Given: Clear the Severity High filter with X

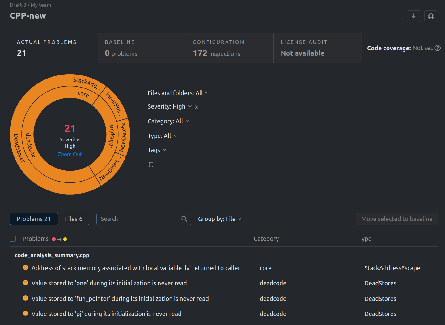Looking at the screenshot, I should pyautogui.click(x=197, y=107).
